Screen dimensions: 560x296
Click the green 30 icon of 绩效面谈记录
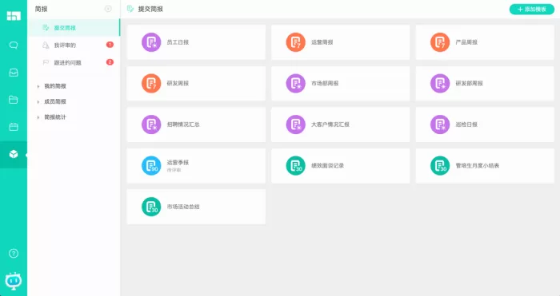click(x=296, y=166)
